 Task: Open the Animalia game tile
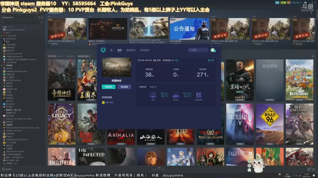[121, 137]
